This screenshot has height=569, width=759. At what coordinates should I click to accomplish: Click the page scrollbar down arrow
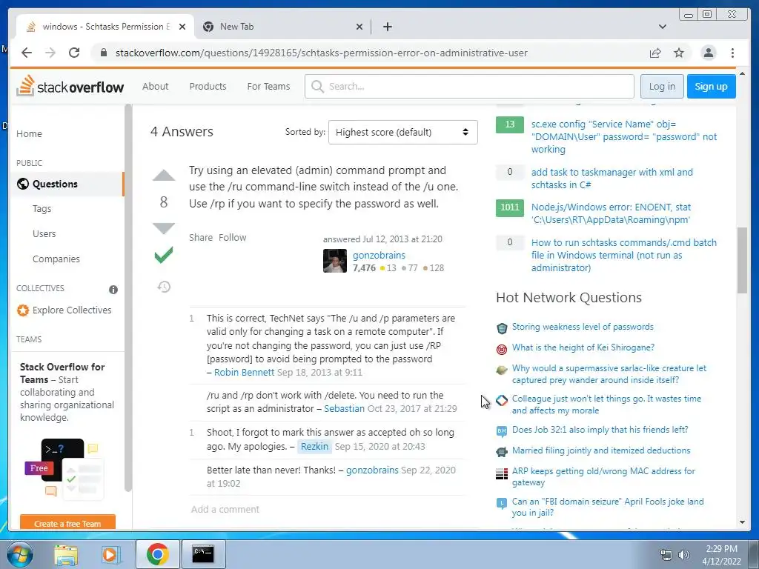coord(742,522)
